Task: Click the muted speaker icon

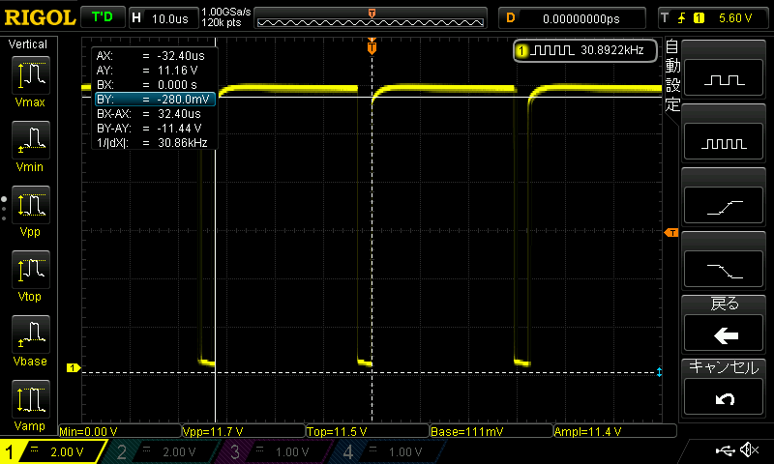Action: coord(749,449)
